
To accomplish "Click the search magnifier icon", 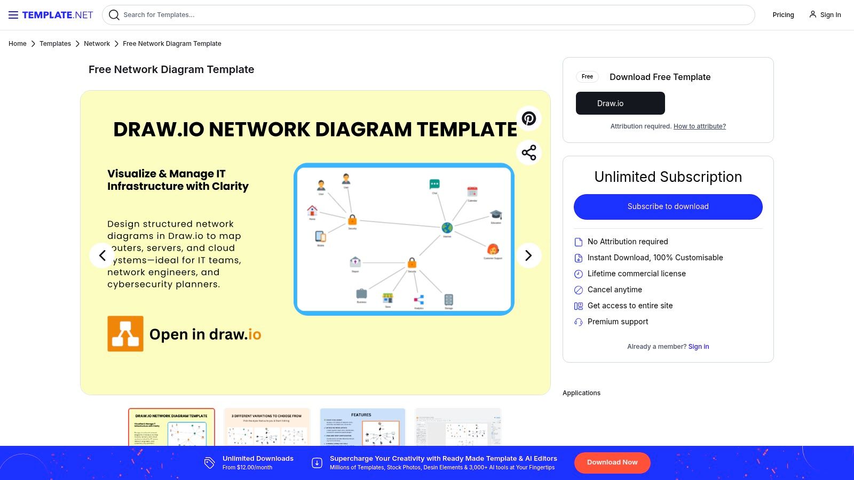I will click(x=114, y=15).
